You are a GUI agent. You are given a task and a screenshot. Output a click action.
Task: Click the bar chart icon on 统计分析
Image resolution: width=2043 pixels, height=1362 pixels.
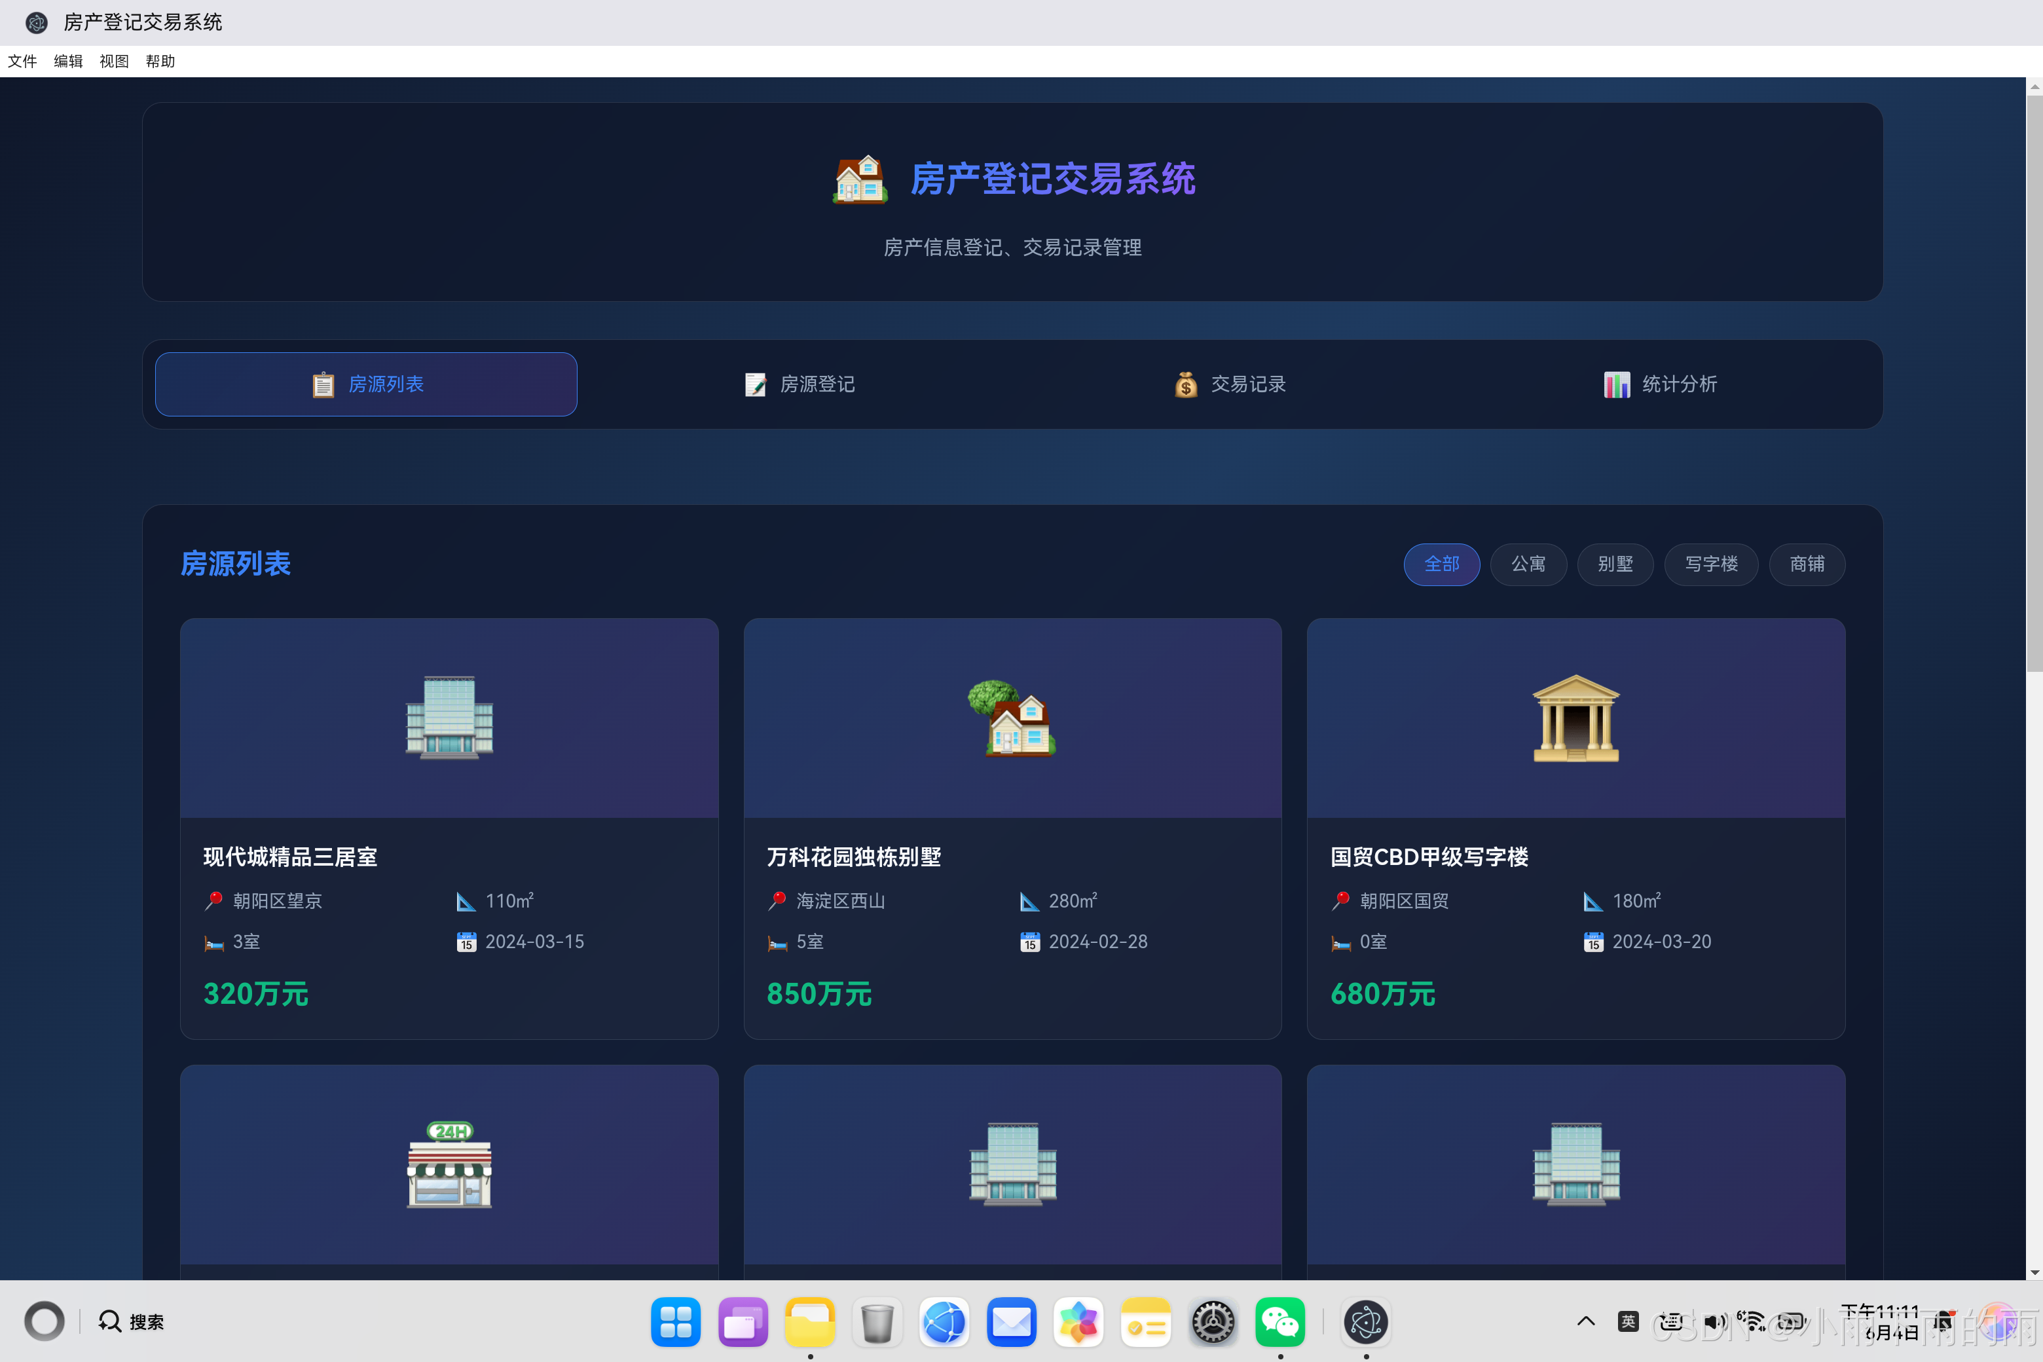1617,384
